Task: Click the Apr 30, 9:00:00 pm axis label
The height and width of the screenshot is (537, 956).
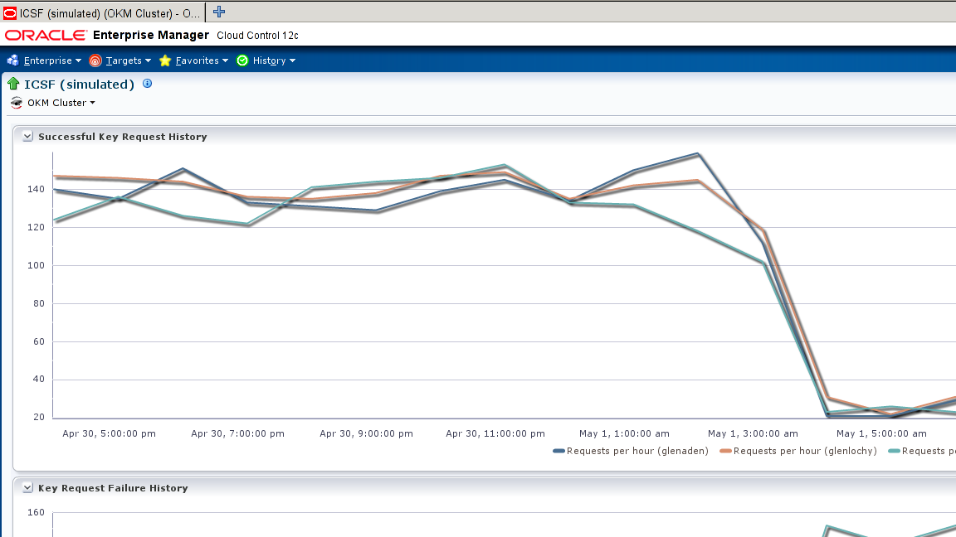Action: click(367, 433)
